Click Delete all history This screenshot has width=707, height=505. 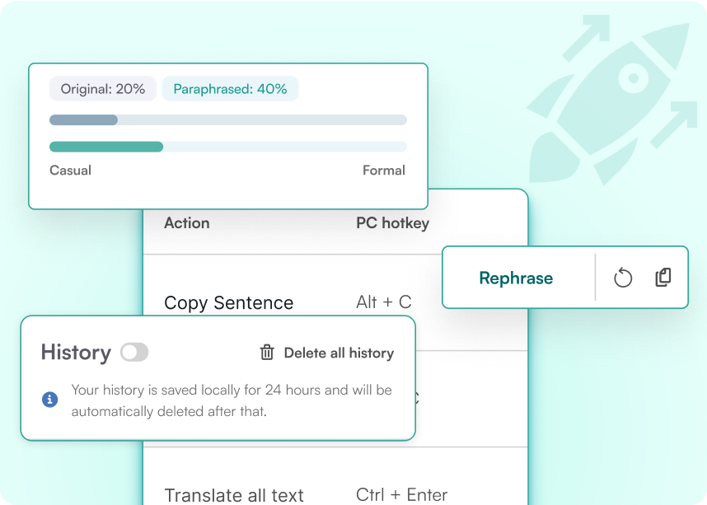click(x=339, y=353)
